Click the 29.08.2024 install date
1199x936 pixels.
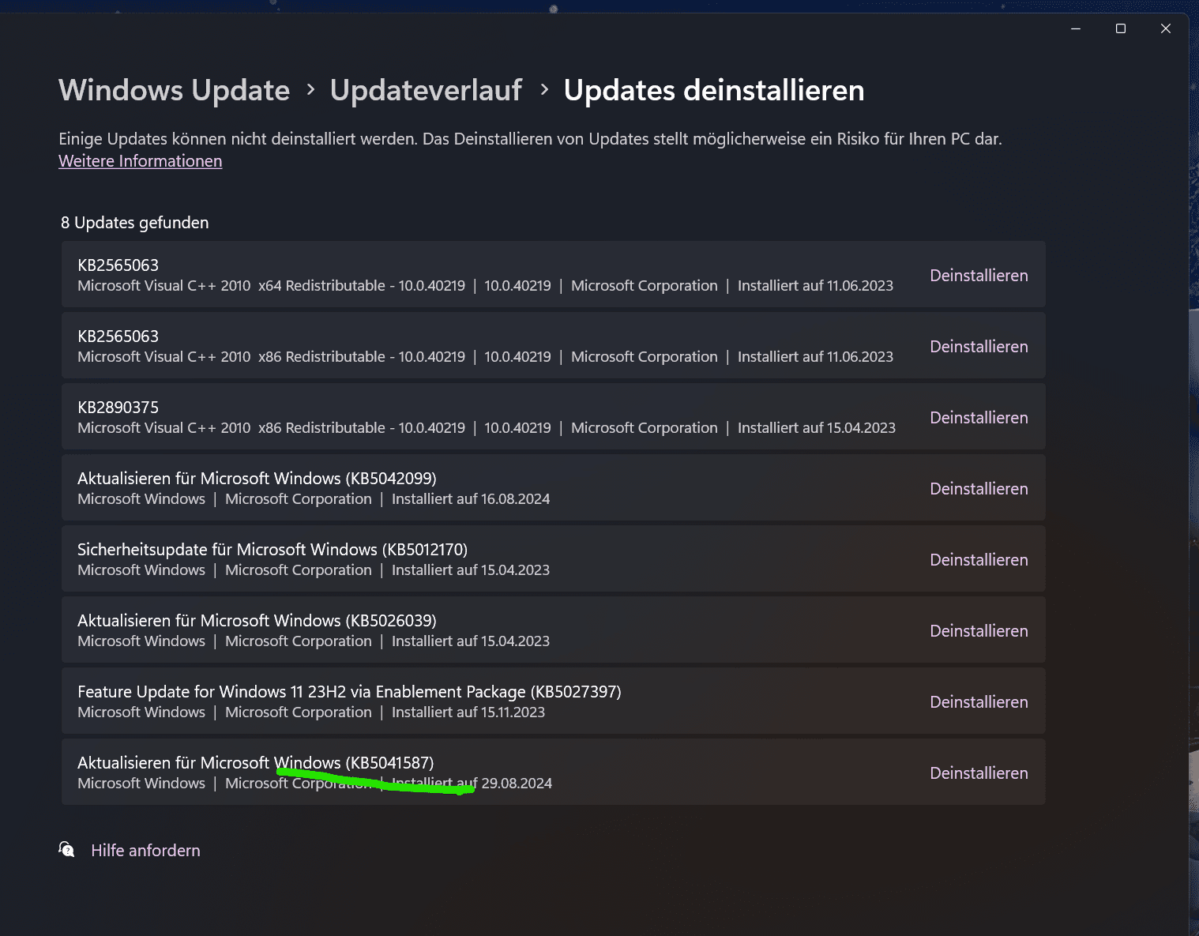(x=517, y=784)
